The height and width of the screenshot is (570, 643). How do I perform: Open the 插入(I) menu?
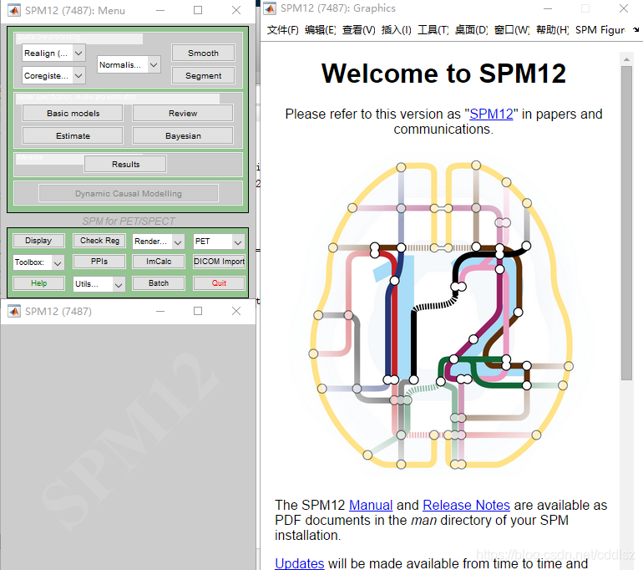point(396,30)
